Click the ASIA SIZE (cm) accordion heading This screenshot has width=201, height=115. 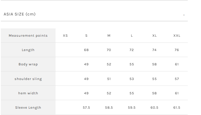point(20,14)
